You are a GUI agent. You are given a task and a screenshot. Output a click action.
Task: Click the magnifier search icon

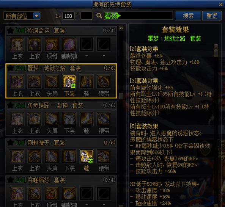(x=99, y=16)
